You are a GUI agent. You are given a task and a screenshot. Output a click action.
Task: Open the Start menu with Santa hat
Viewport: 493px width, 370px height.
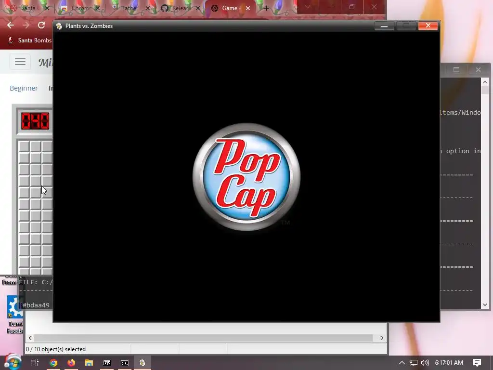click(x=12, y=362)
